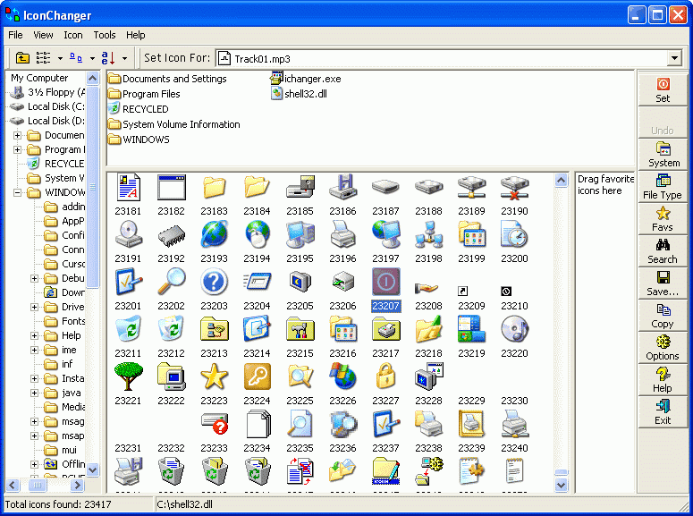Click the Favs star button
Screen dimensions: 693x516
[663, 219]
